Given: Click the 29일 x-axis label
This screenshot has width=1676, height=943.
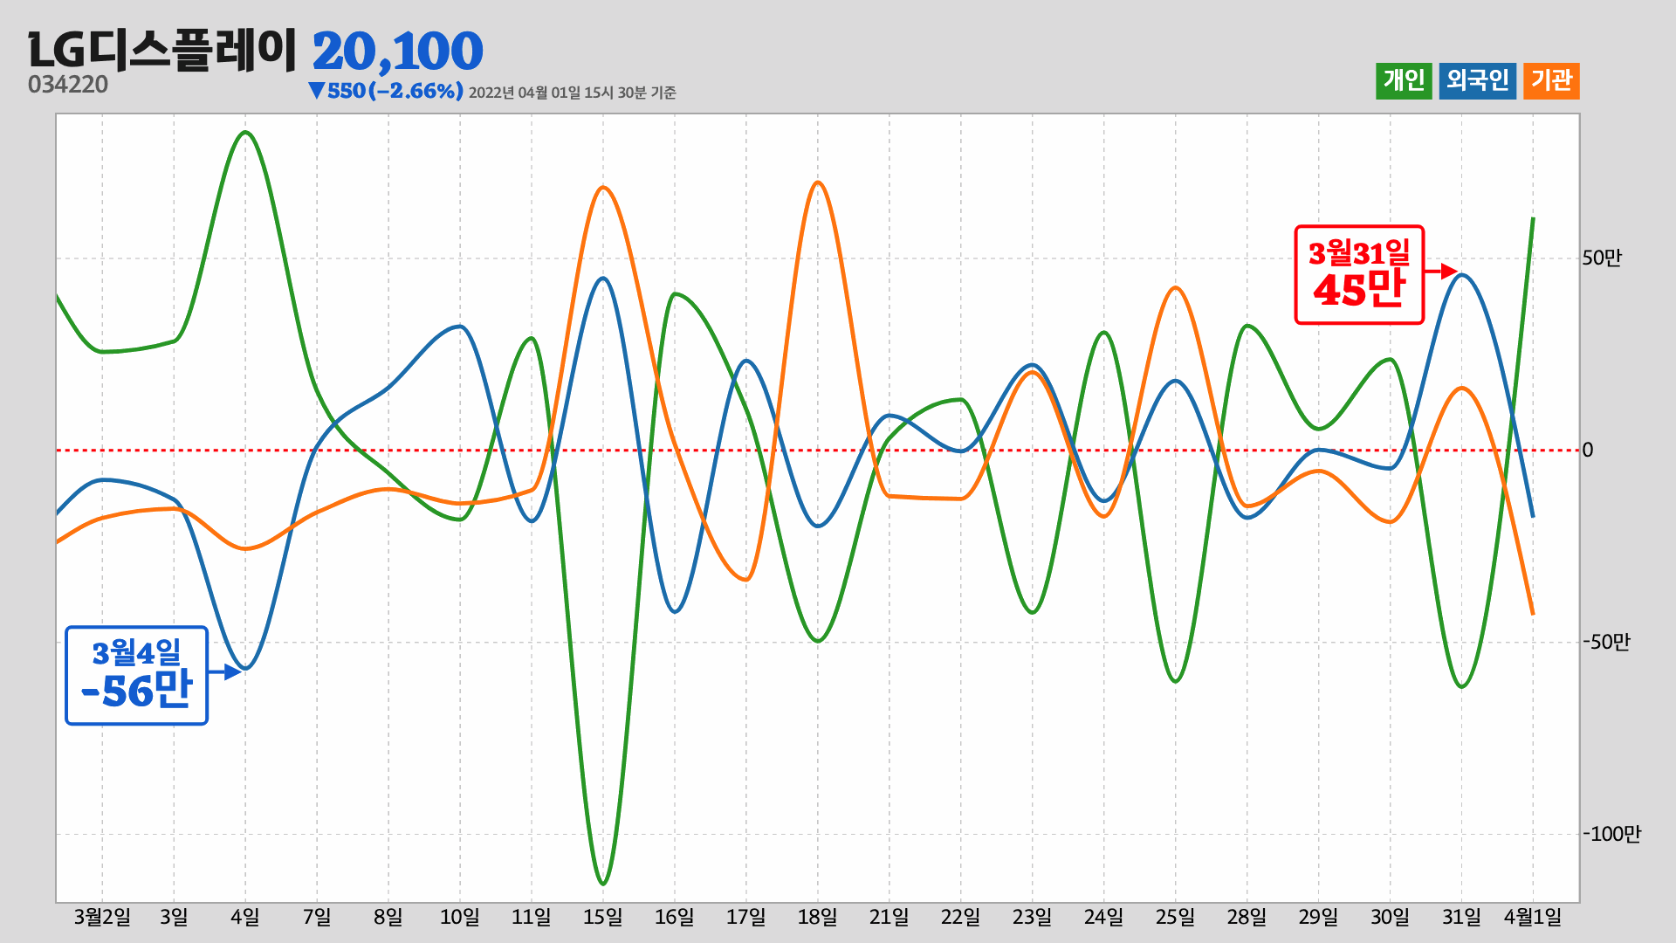Looking at the screenshot, I should click(x=1319, y=917).
